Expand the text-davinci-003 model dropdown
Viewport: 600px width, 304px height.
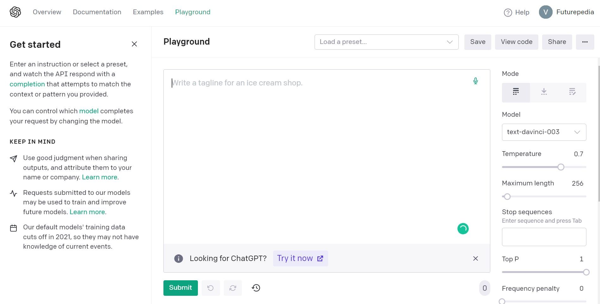(x=544, y=132)
